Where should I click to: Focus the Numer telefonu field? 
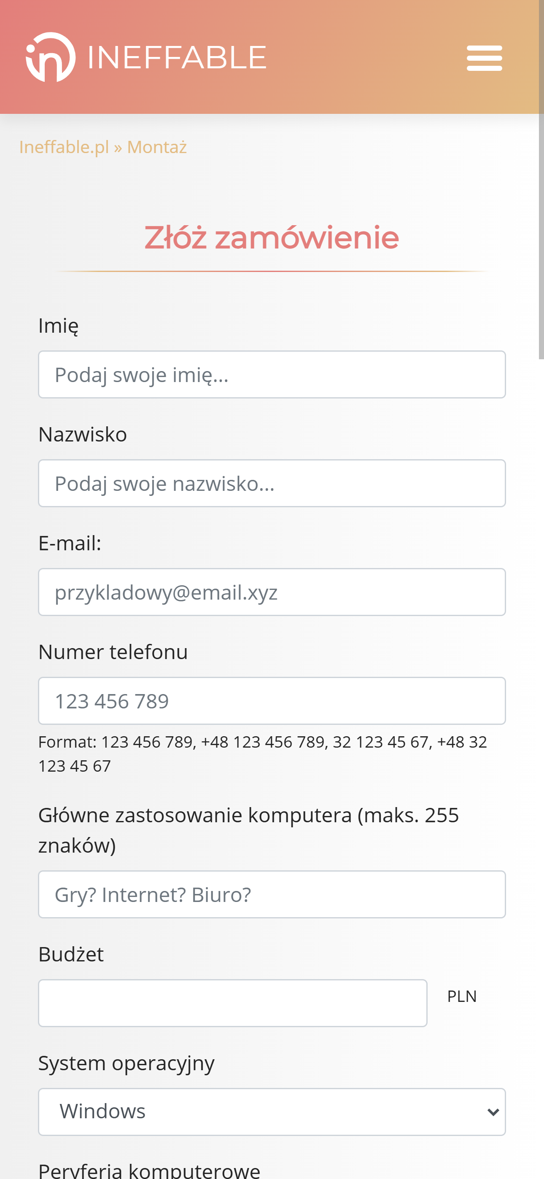272,700
